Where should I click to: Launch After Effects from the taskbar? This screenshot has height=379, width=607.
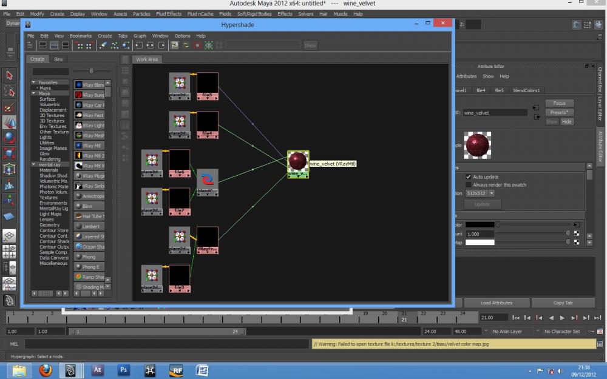tap(97, 369)
